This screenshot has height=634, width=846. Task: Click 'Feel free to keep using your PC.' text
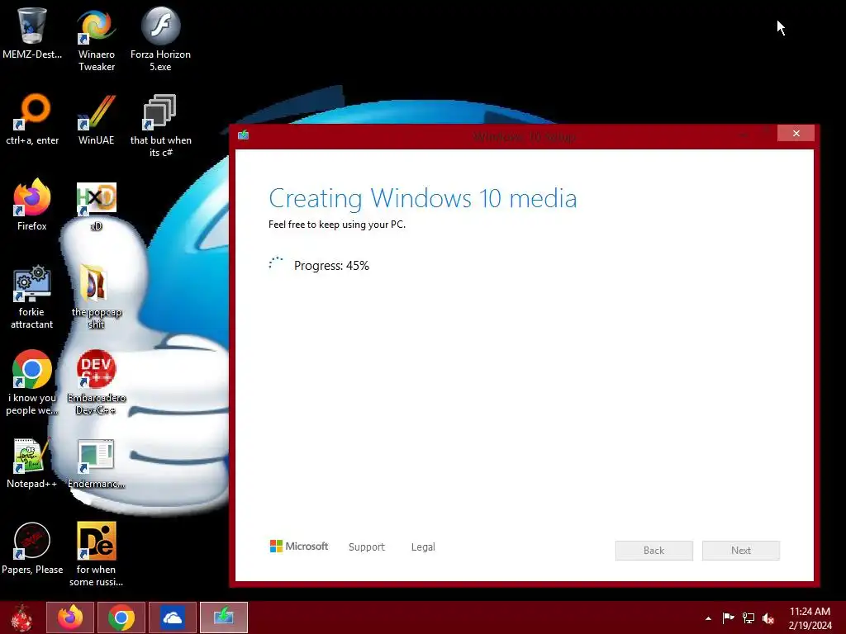(337, 225)
